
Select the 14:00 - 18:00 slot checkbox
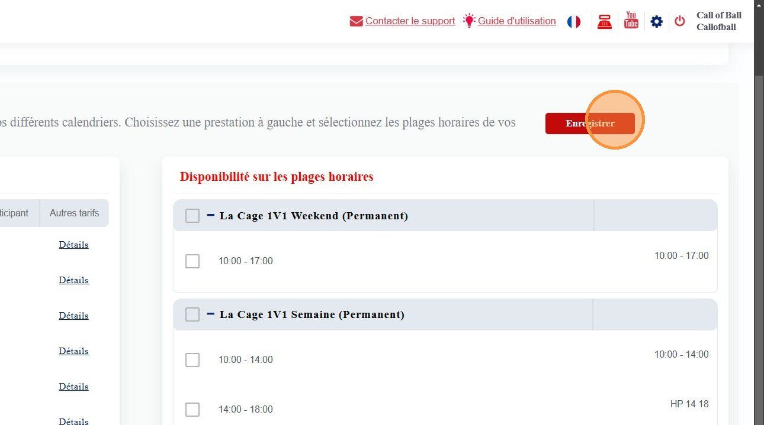tap(192, 410)
